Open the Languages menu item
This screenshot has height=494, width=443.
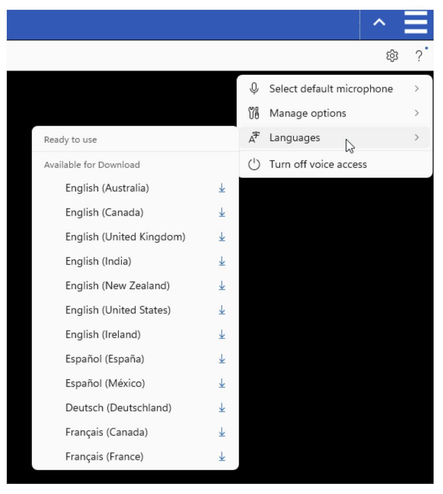pyautogui.click(x=295, y=138)
